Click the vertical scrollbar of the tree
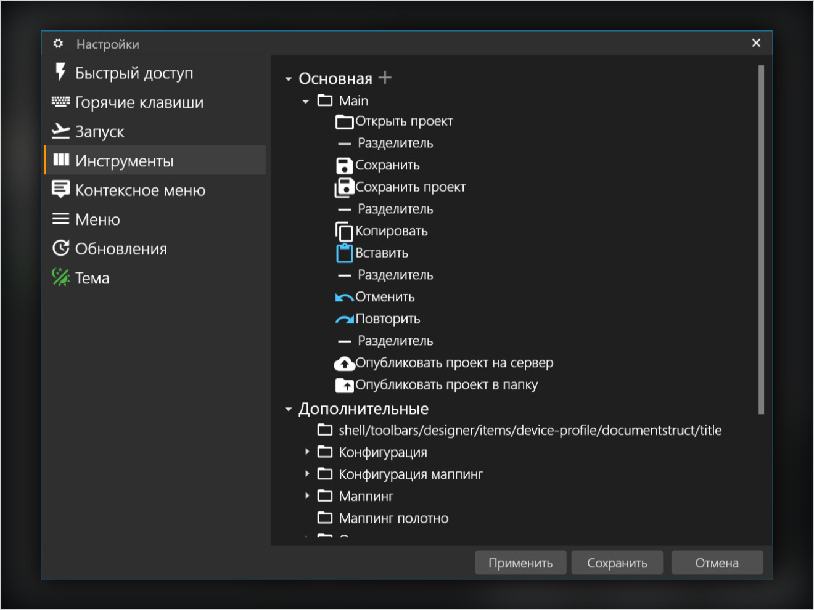 coord(761,239)
